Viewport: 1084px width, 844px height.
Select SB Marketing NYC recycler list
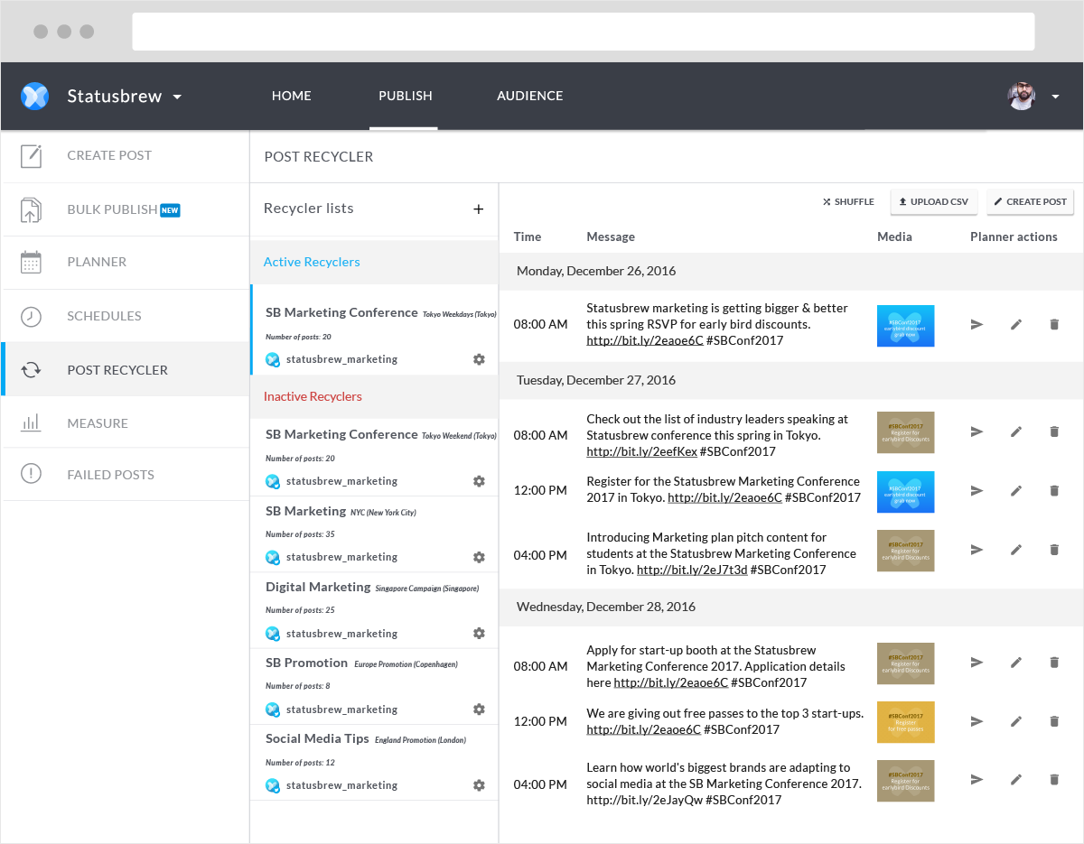click(x=374, y=533)
